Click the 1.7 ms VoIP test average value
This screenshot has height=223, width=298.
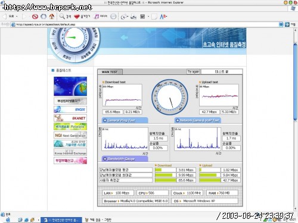coord(231,138)
